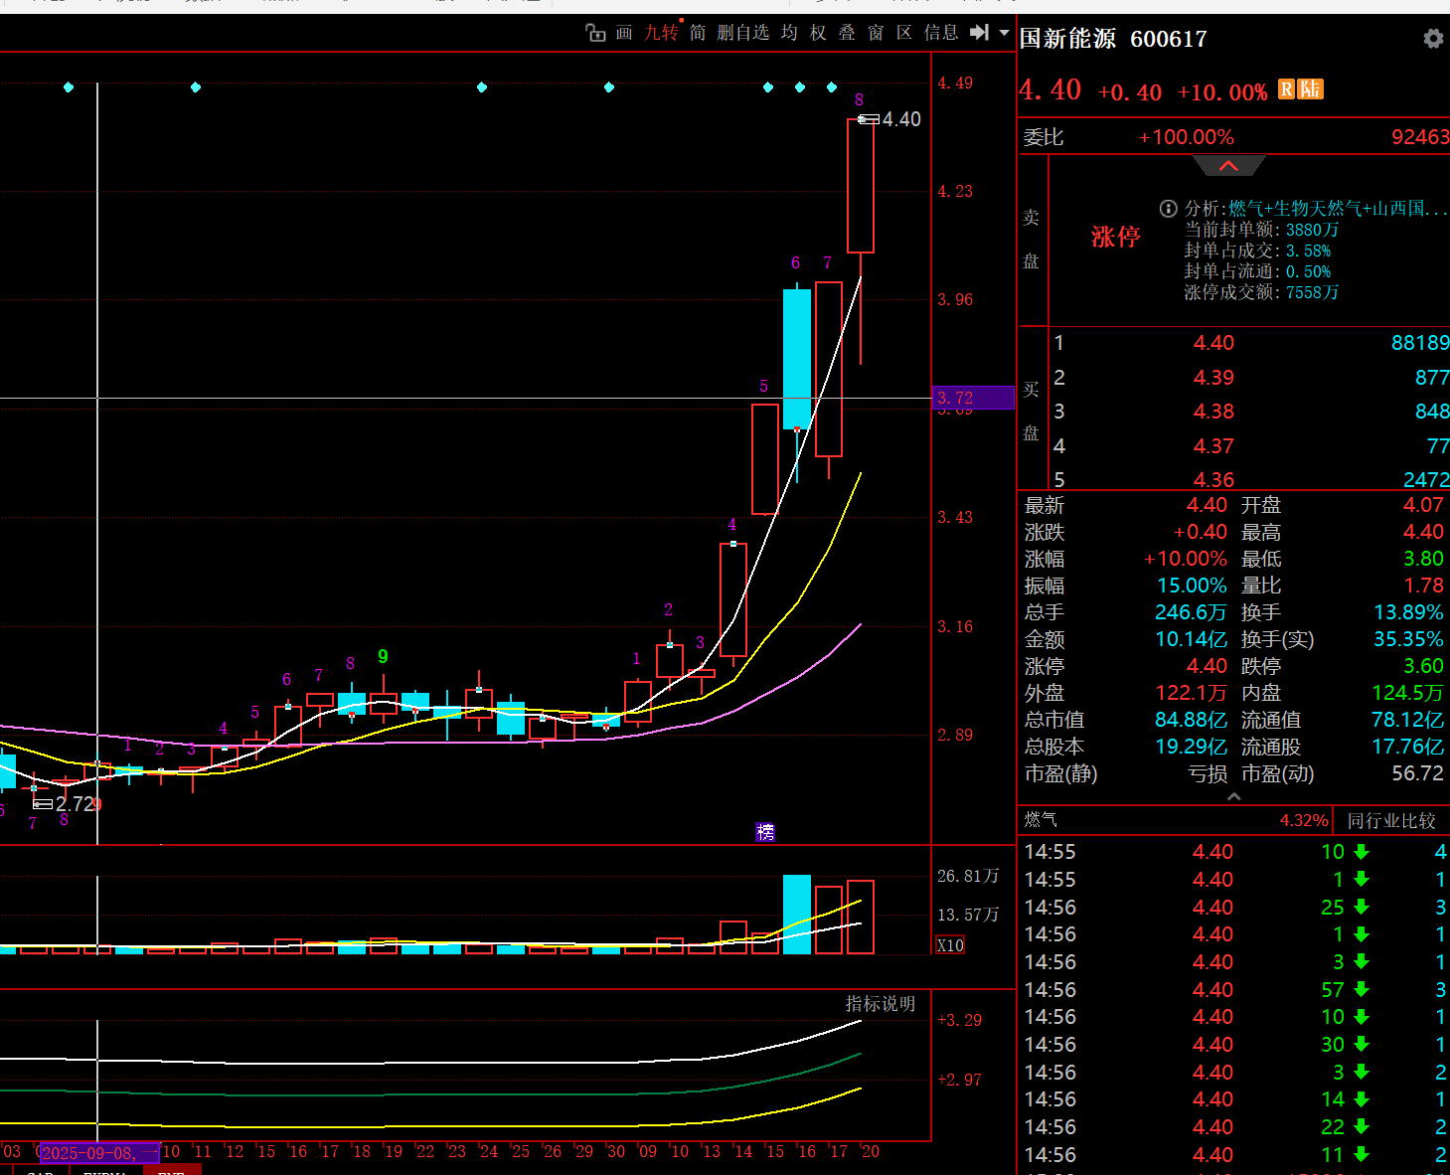This screenshot has width=1450, height=1175.
Task: Click the 外盘 122.1万 value
Action: point(1191,693)
